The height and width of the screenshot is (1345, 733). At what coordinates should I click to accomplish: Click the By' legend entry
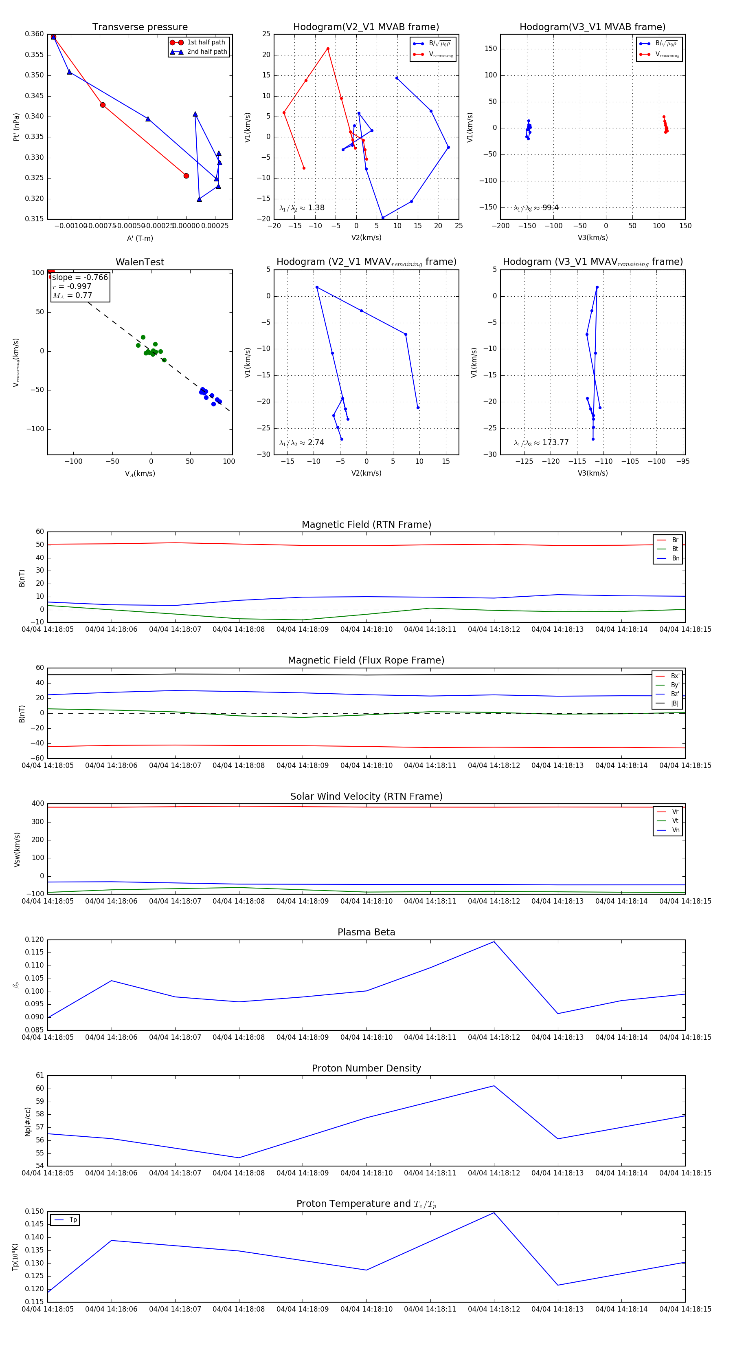point(668,685)
